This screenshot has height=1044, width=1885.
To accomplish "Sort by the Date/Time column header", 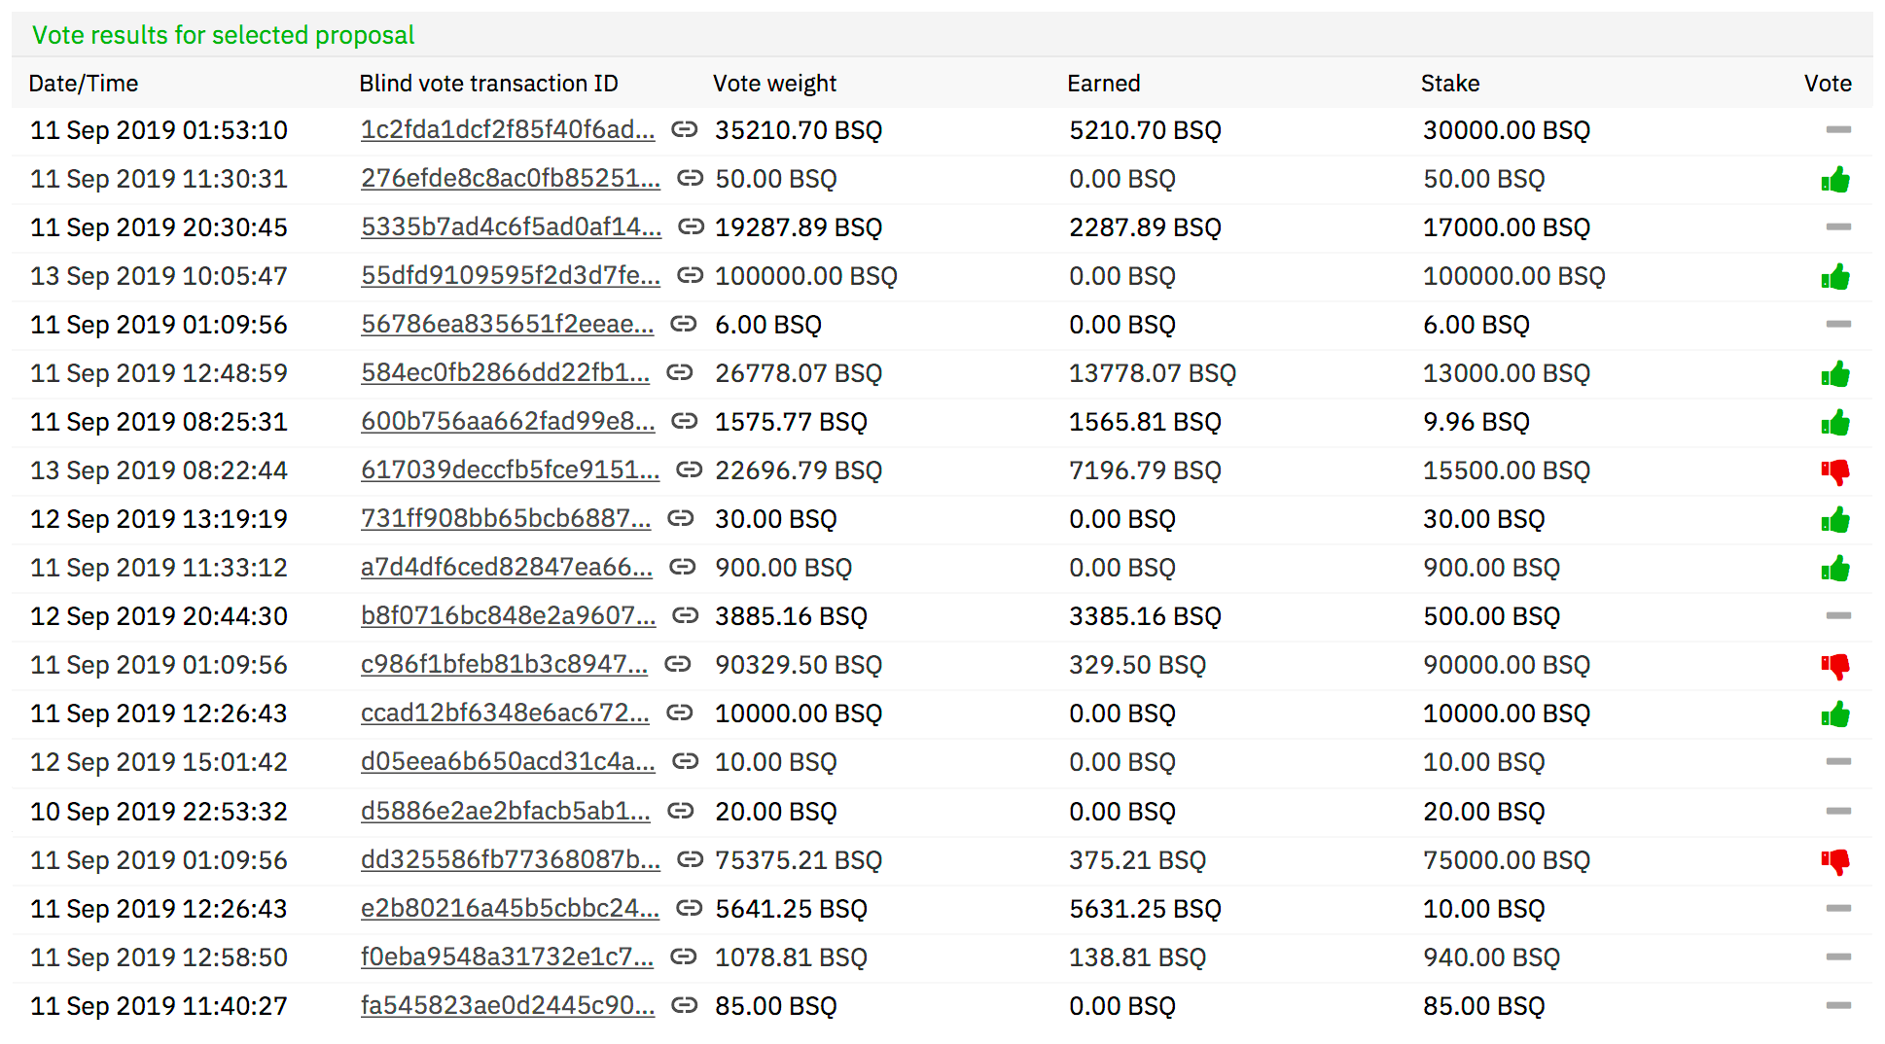I will pos(84,84).
